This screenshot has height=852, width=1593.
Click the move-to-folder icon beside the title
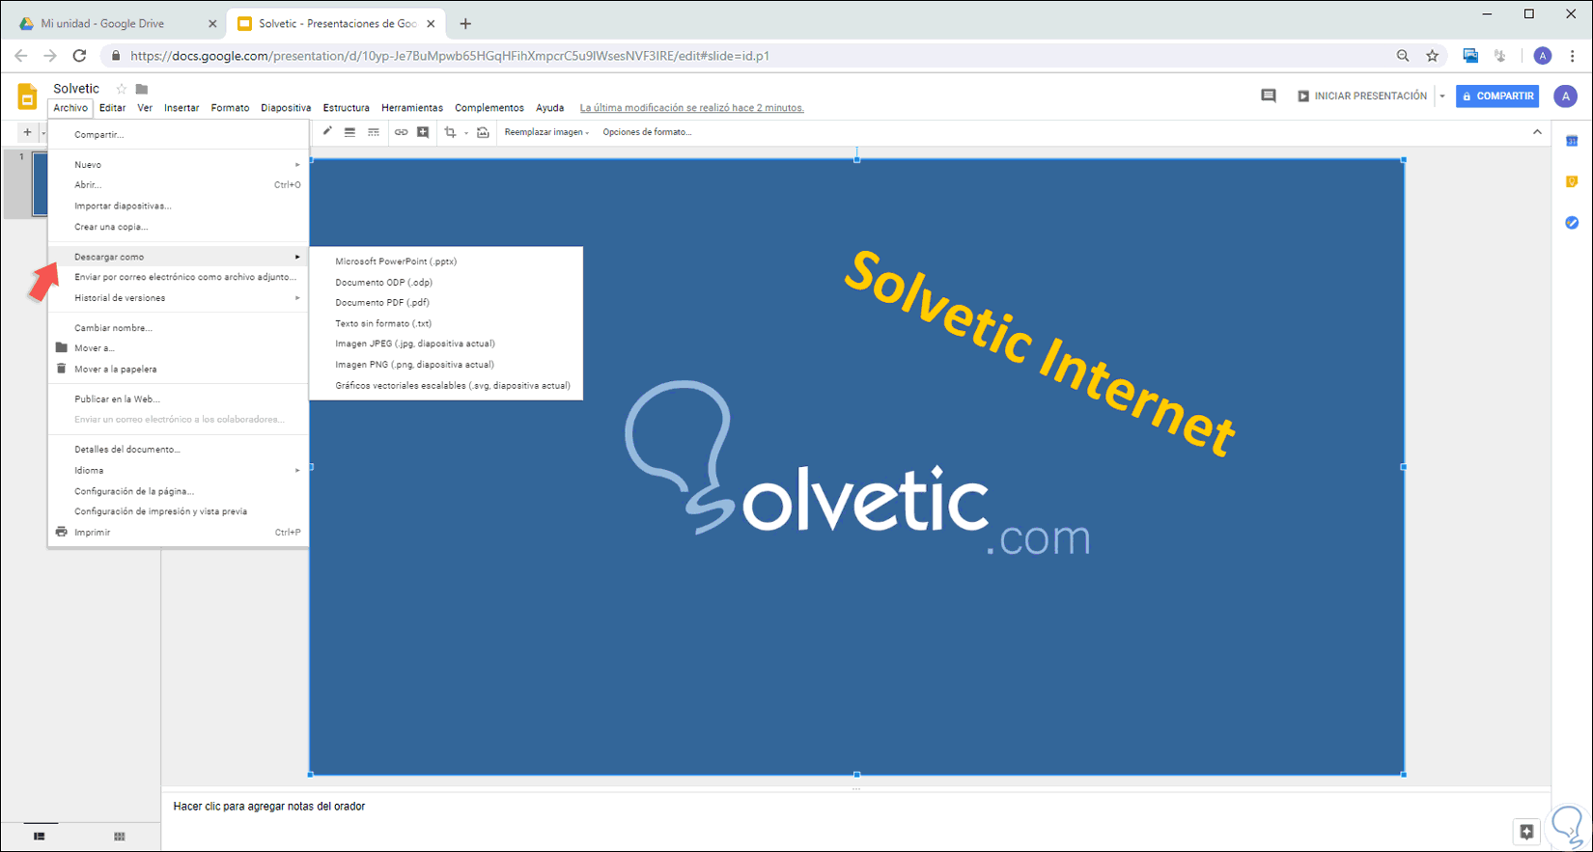click(142, 89)
